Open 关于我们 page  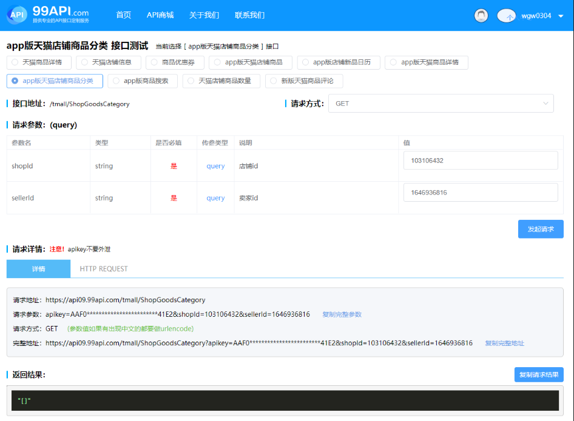tap(204, 15)
